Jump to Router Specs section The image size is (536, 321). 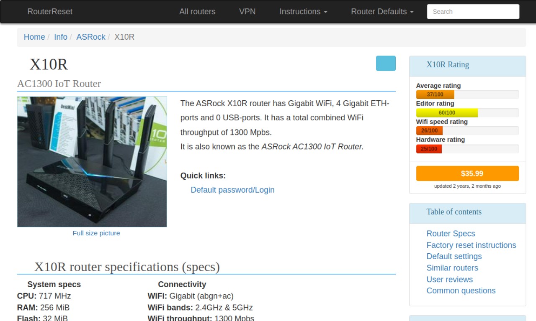pyautogui.click(x=451, y=234)
